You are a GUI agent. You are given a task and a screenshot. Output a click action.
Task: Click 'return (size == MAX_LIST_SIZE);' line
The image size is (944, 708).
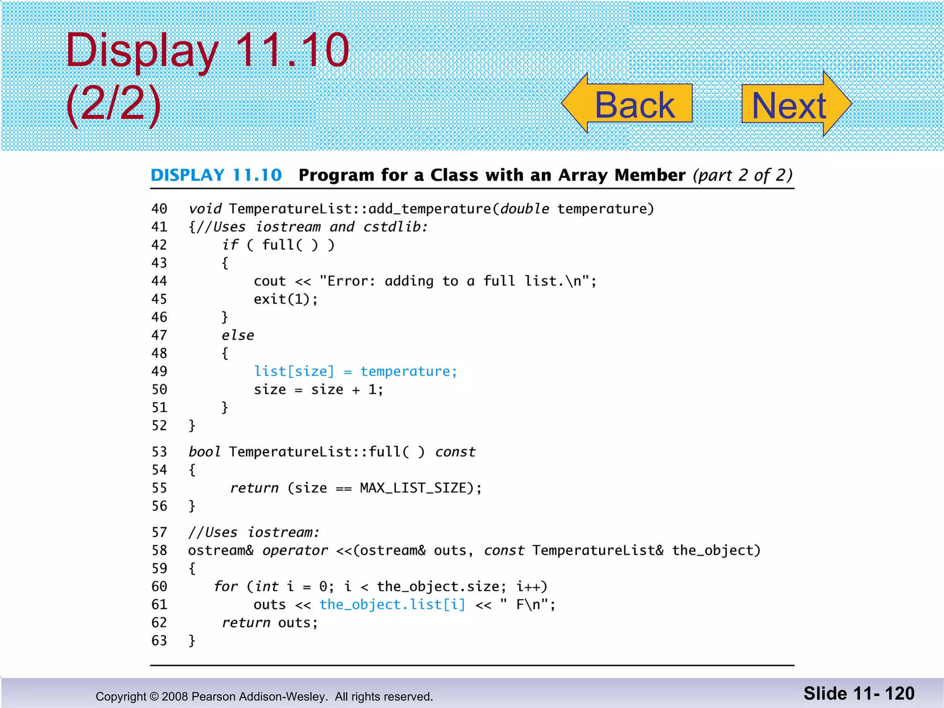click(x=355, y=488)
